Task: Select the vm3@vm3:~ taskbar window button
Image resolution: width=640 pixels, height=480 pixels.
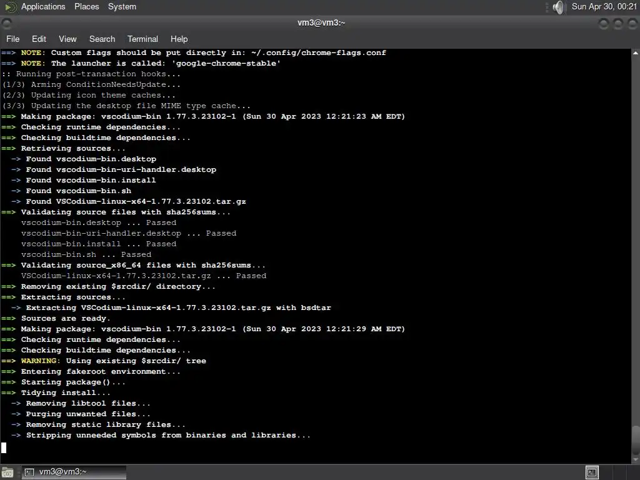Action: pyautogui.click(x=74, y=472)
